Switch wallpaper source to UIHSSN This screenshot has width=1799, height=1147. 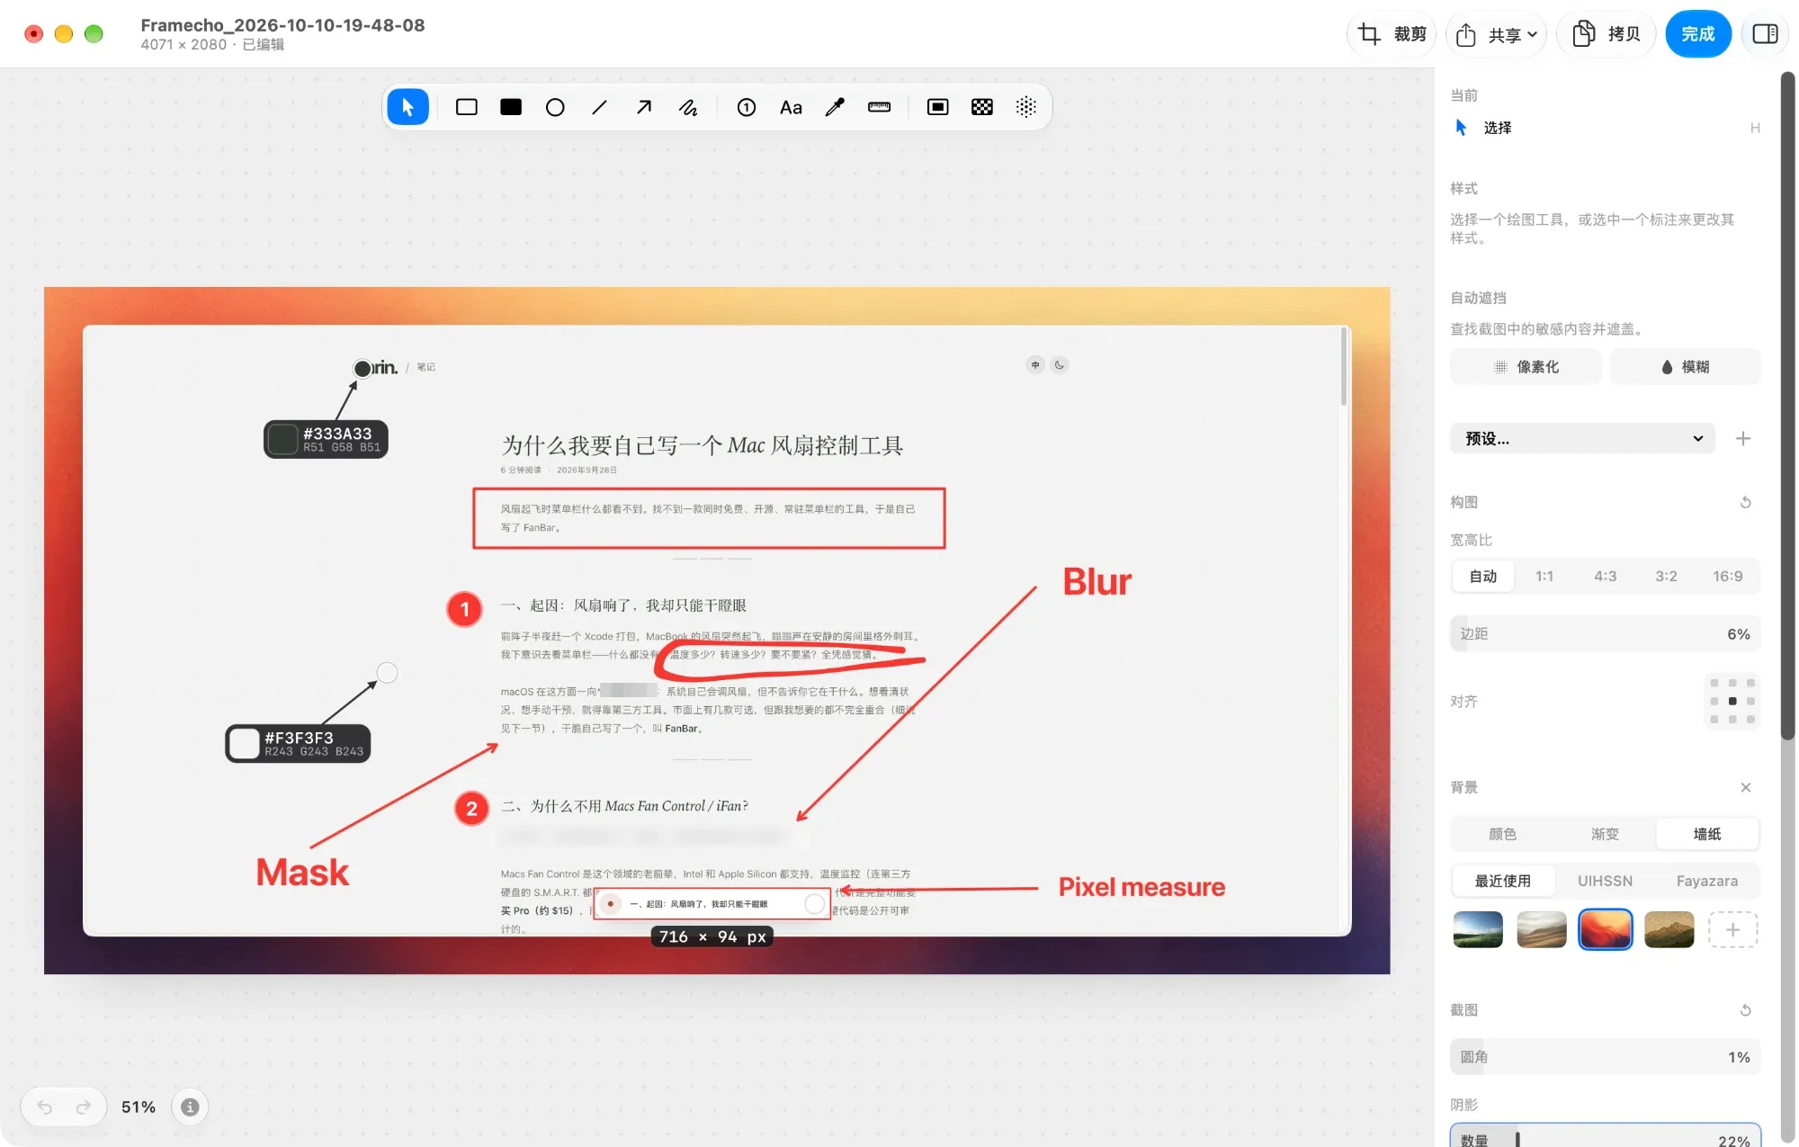[1606, 881]
